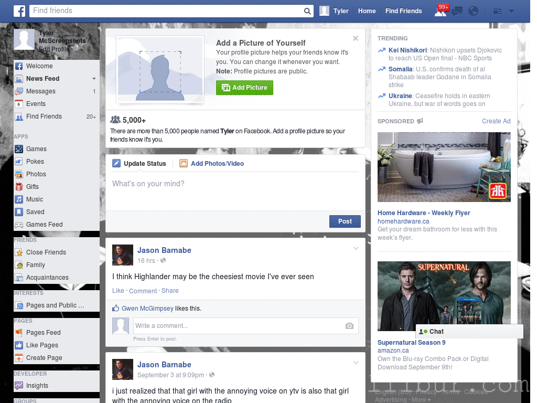This screenshot has width=537, height=403.
Task: Open the Games app icon
Action: (x=19, y=149)
